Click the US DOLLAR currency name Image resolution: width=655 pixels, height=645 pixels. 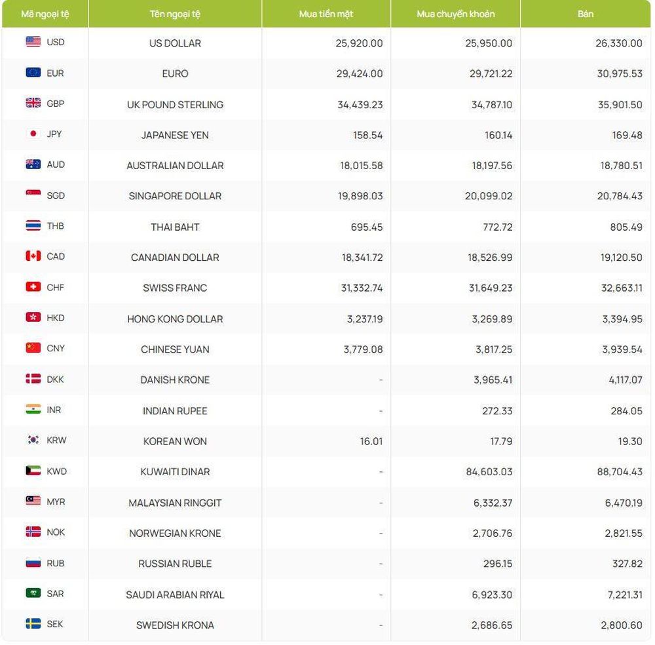175,43
